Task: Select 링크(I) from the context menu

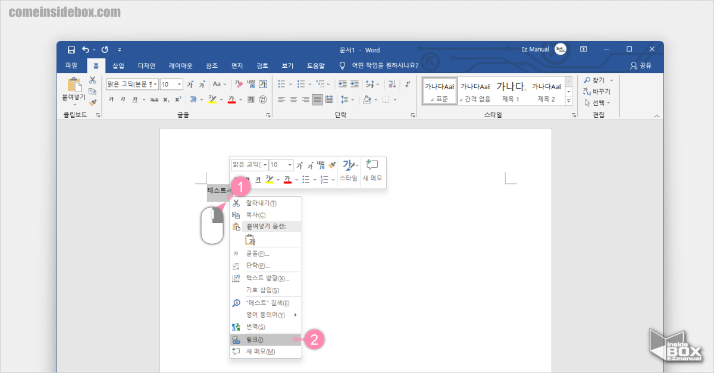Action: tap(256, 339)
